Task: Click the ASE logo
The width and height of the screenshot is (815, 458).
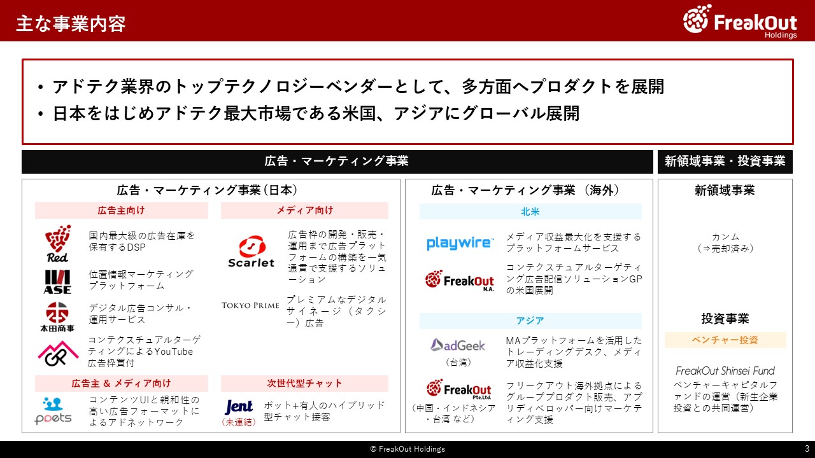Action: (57, 282)
